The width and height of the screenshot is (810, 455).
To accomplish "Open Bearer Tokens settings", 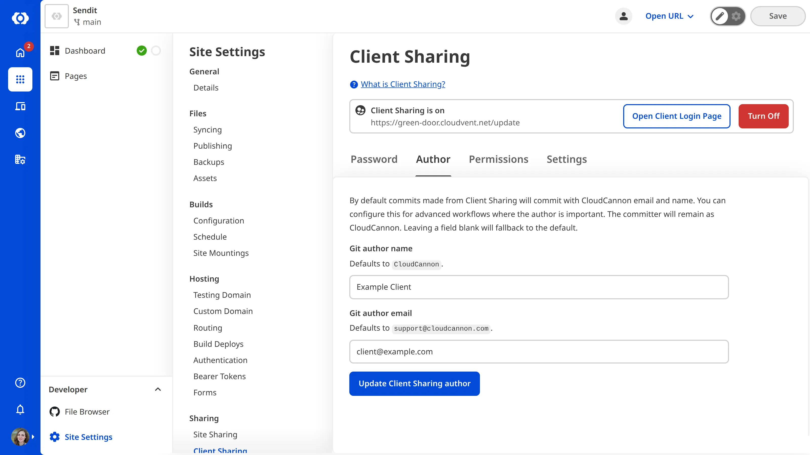I will (219, 376).
